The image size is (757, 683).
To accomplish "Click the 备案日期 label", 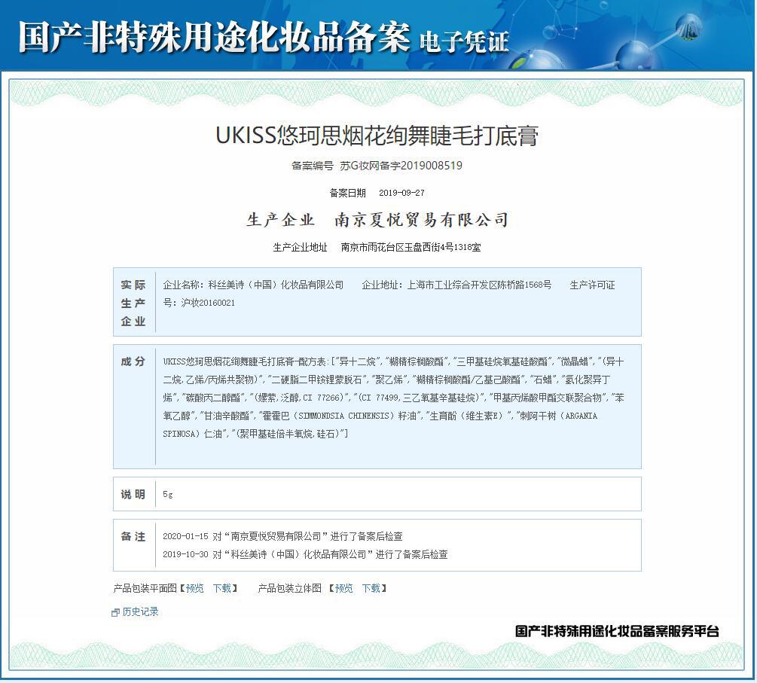I will coord(347,193).
